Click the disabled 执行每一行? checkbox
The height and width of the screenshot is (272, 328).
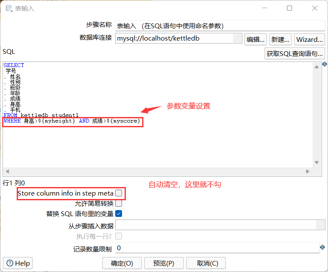pos(119,236)
